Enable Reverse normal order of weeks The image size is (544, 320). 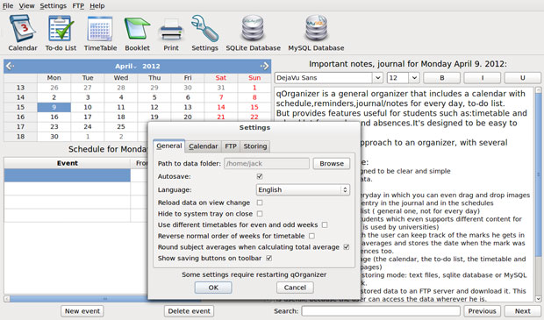(x=311, y=236)
